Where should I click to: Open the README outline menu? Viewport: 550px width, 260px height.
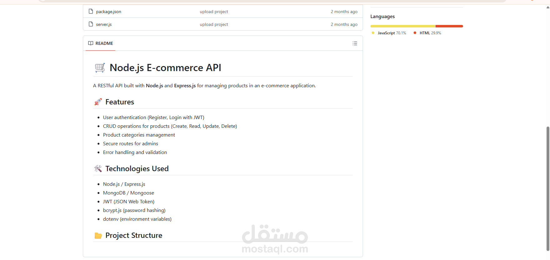pos(355,43)
